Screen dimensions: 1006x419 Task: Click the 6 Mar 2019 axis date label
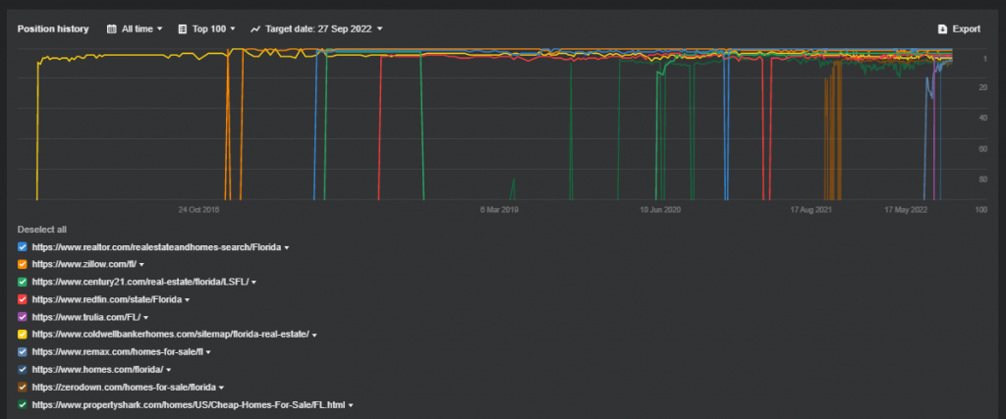[498, 210]
